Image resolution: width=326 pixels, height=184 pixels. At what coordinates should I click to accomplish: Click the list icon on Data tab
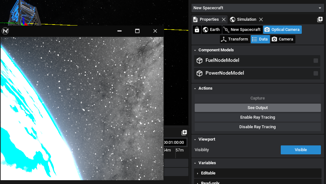[255, 39]
